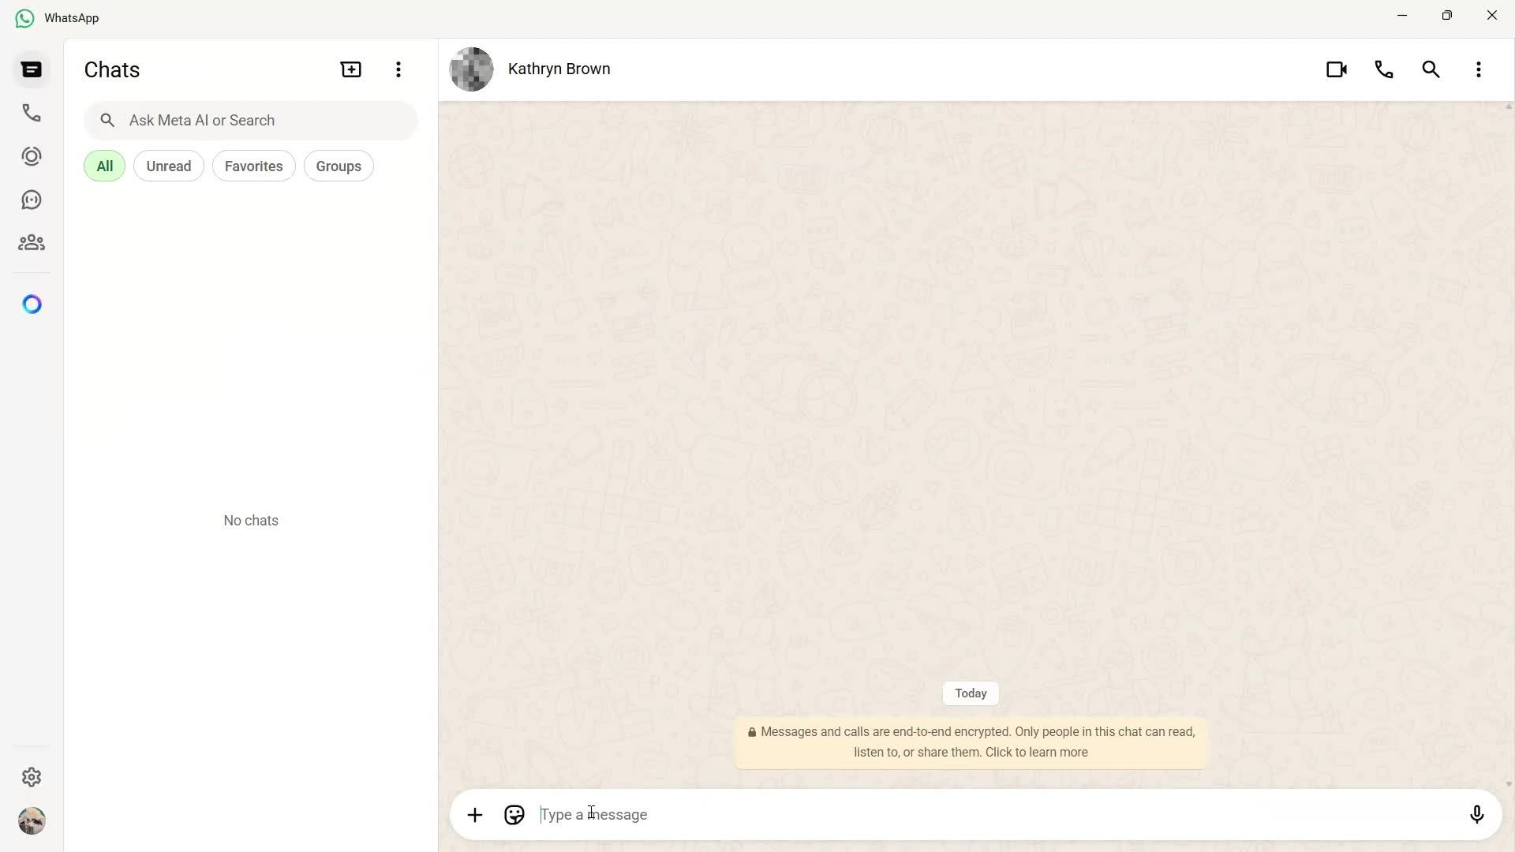View Status updates
The height and width of the screenshot is (852, 1515).
32,155
